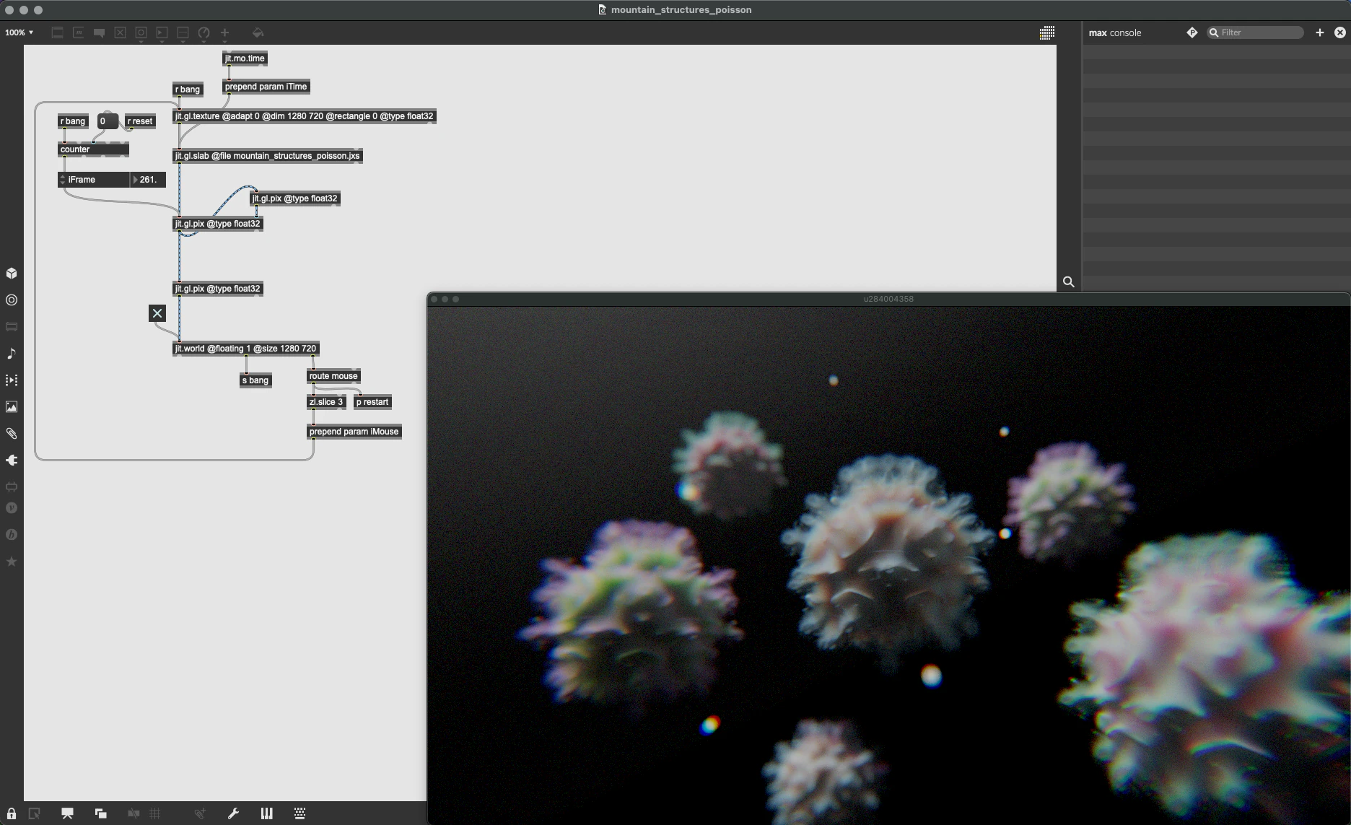This screenshot has width=1351, height=825.
Task: Add a comment from the toolbar
Action: pos(100,32)
